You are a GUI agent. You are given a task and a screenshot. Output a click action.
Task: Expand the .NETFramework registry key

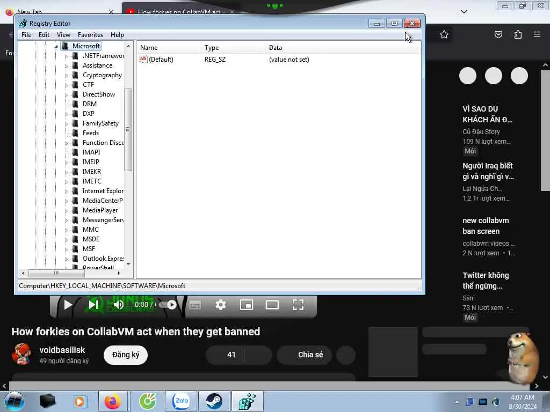(66, 56)
